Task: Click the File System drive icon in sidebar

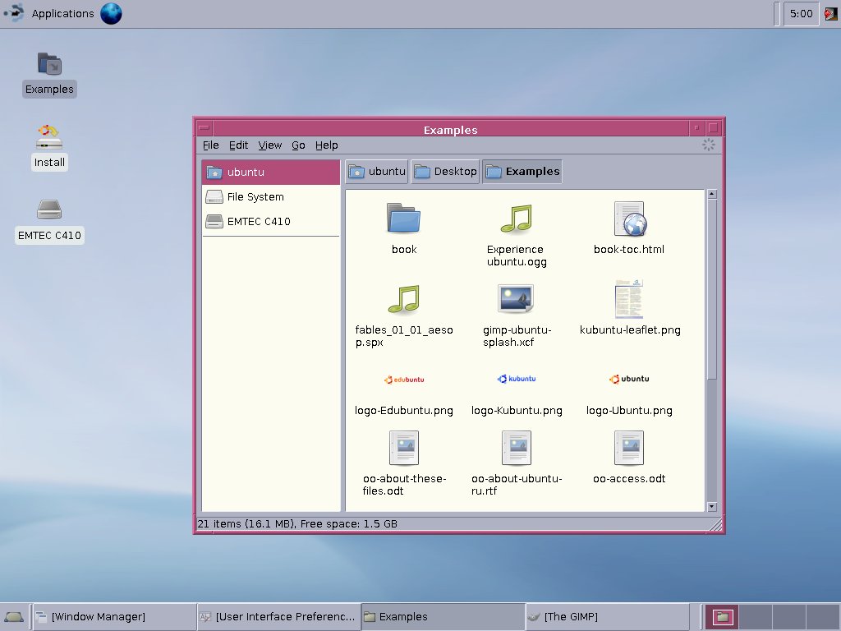Action: (214, 197)
